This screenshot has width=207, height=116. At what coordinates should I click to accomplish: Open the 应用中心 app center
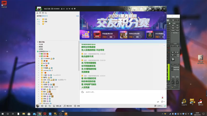(x=158, y=106)
